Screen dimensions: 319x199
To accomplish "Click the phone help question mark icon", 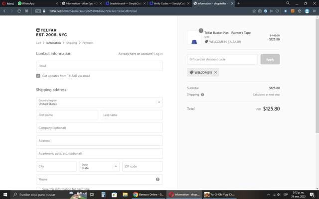I will 158,179.
